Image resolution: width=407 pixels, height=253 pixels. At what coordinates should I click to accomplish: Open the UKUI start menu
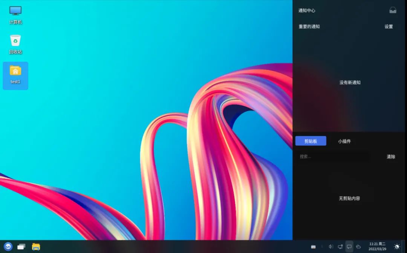(8, 247)
